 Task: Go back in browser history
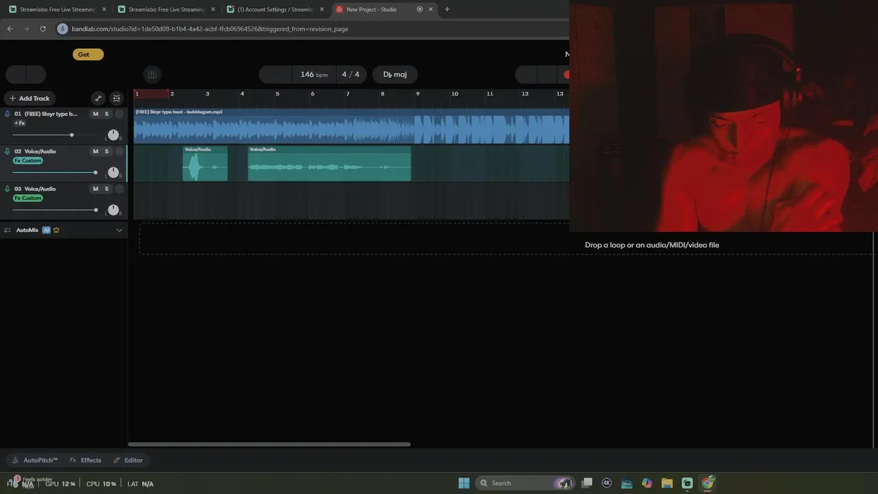10,29
